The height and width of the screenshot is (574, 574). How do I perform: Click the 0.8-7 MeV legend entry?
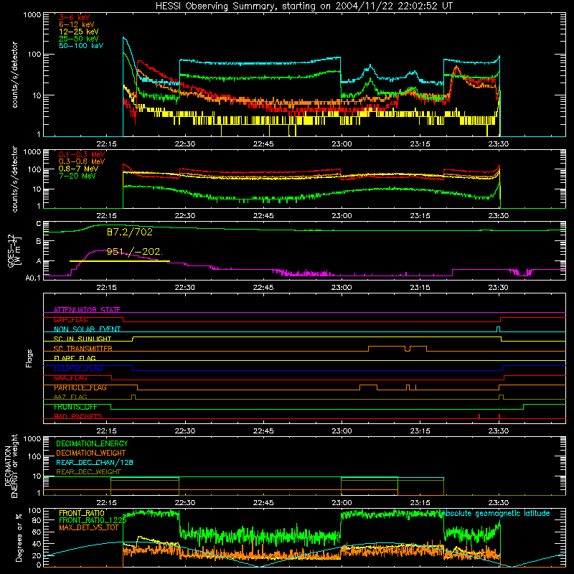point(79,169)
